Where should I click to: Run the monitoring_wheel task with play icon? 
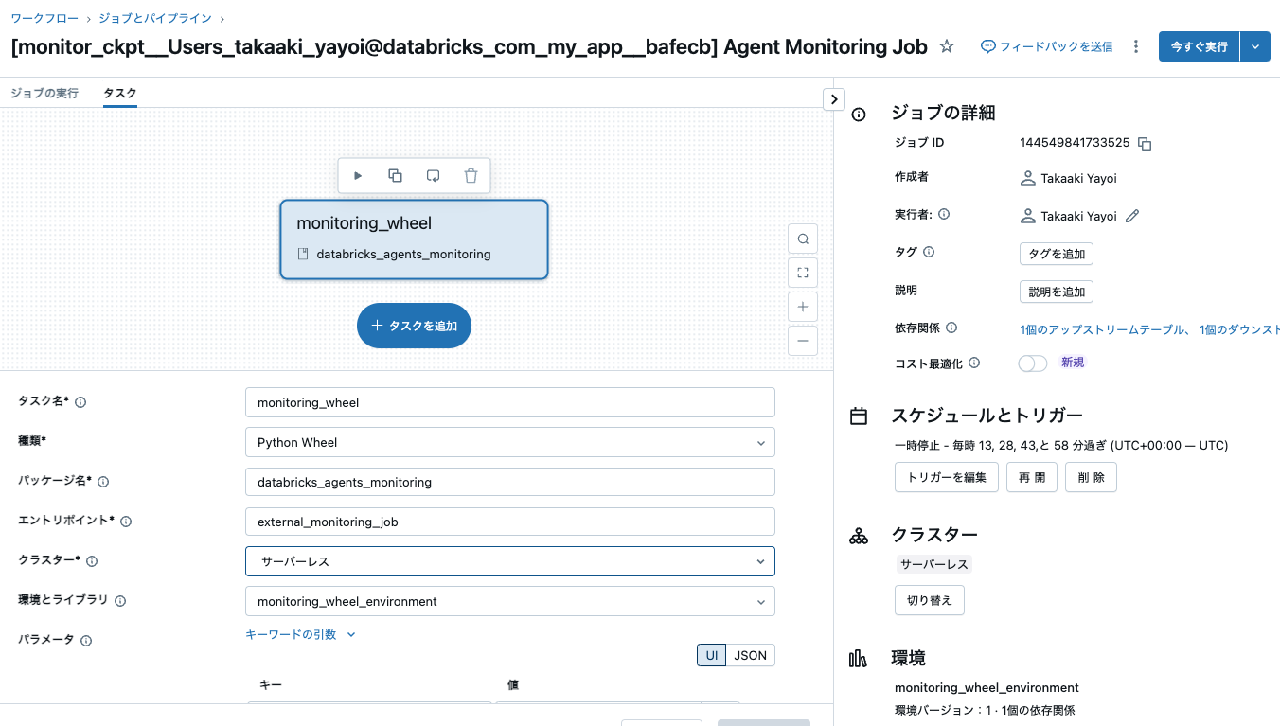pos(358,176)
